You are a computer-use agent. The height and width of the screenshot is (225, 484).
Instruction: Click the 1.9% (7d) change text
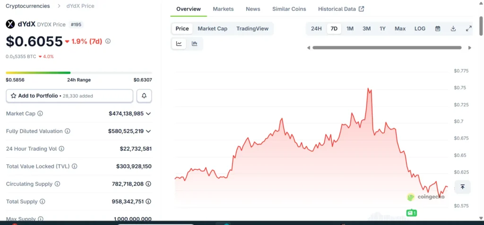coord(87,42)
